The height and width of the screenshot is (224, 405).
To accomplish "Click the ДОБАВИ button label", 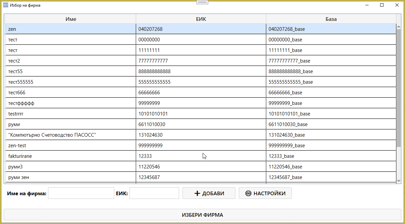I will click(x=213, y=193).
